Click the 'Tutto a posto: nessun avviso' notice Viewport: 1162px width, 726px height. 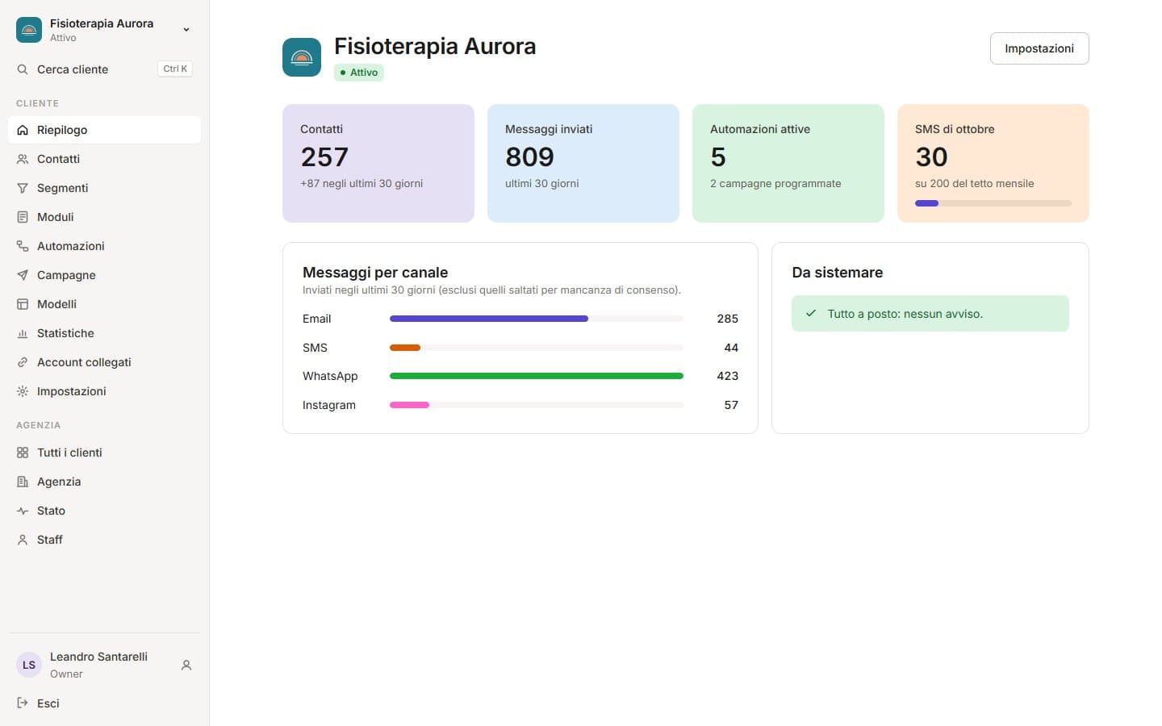[x=930, y=314]
